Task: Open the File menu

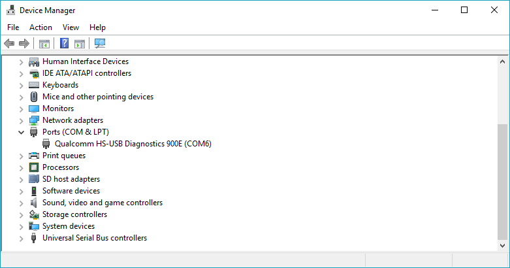Action: [13, 27]
